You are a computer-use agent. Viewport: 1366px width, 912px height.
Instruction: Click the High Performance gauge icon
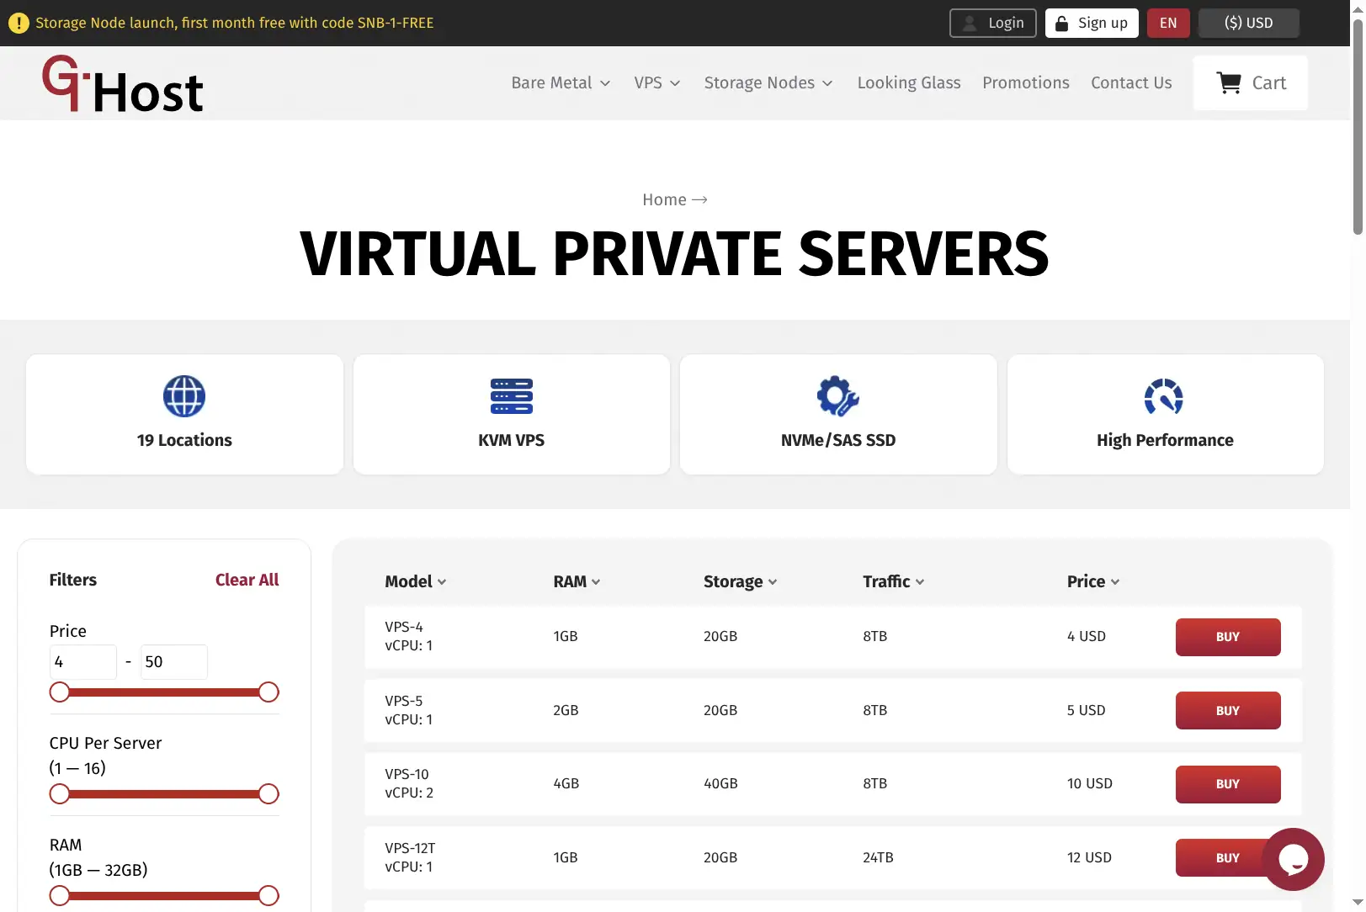[x=1165, y=396]
